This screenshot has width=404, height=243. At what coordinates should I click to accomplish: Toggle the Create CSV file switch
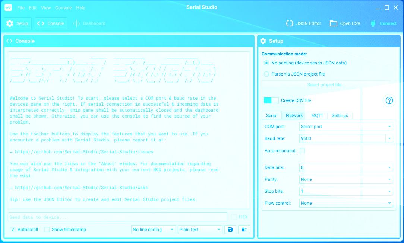[271, 100]
